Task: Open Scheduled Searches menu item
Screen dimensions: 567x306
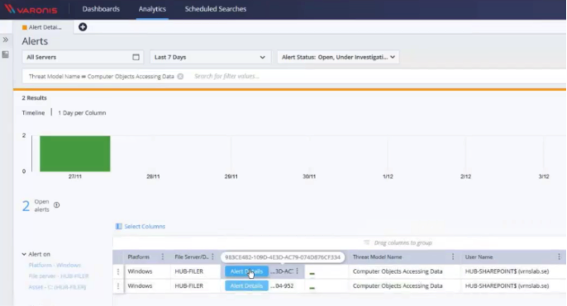Action: (x=216, y=9)
